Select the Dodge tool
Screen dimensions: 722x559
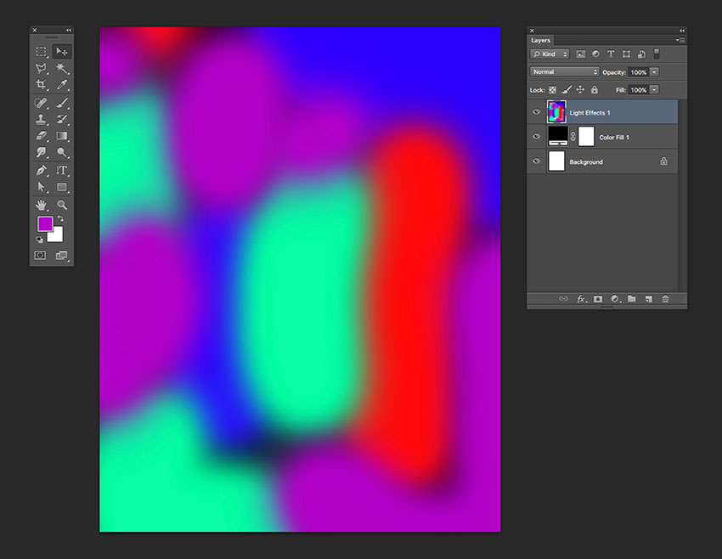click(x=62, y=152)
